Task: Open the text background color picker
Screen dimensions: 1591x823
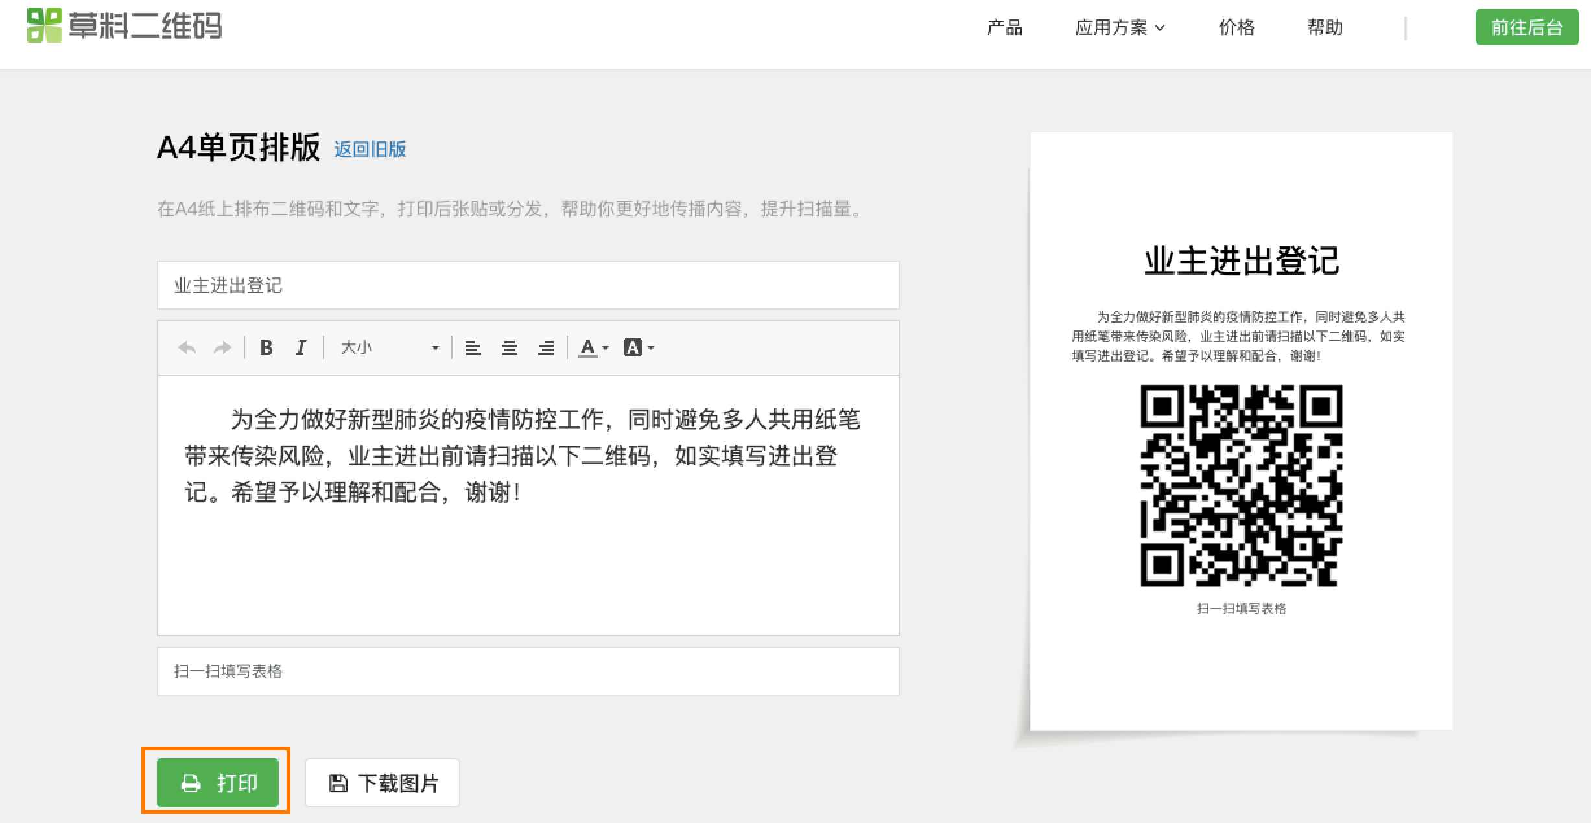Action: (639, 348)
